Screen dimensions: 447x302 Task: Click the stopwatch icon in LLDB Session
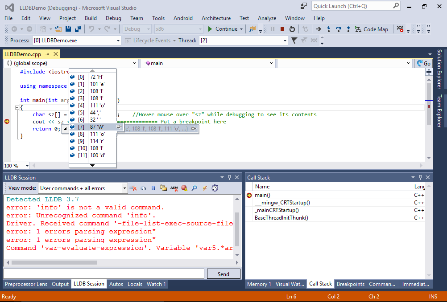(x=215, y=188)
